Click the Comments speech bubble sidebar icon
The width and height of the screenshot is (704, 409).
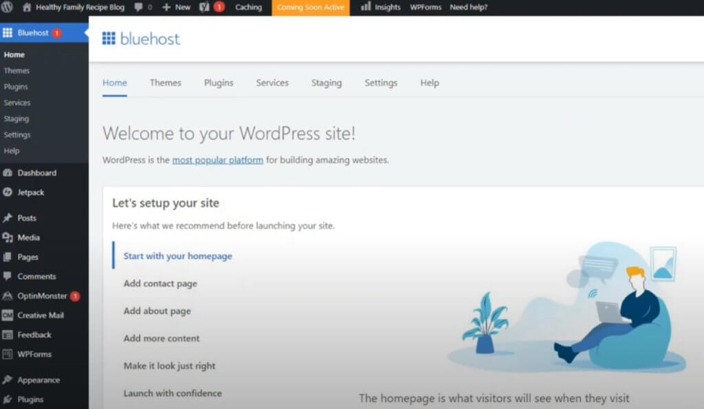(x=7, y=276)
